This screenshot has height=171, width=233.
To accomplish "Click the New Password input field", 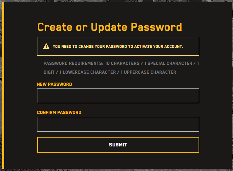I will (x=118, y=96).
